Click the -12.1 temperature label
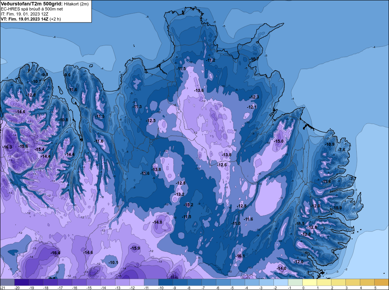Screen dimensions: 389x290 pyautogui.click(x=252, y=107)
